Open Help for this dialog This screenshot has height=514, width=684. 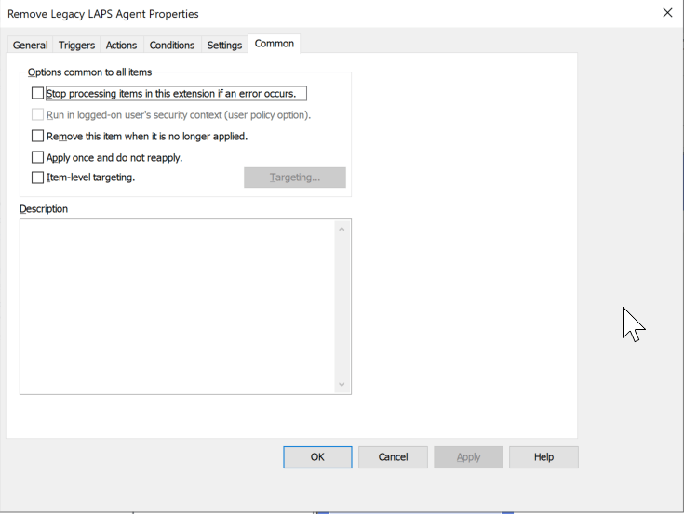coord(543,457)
